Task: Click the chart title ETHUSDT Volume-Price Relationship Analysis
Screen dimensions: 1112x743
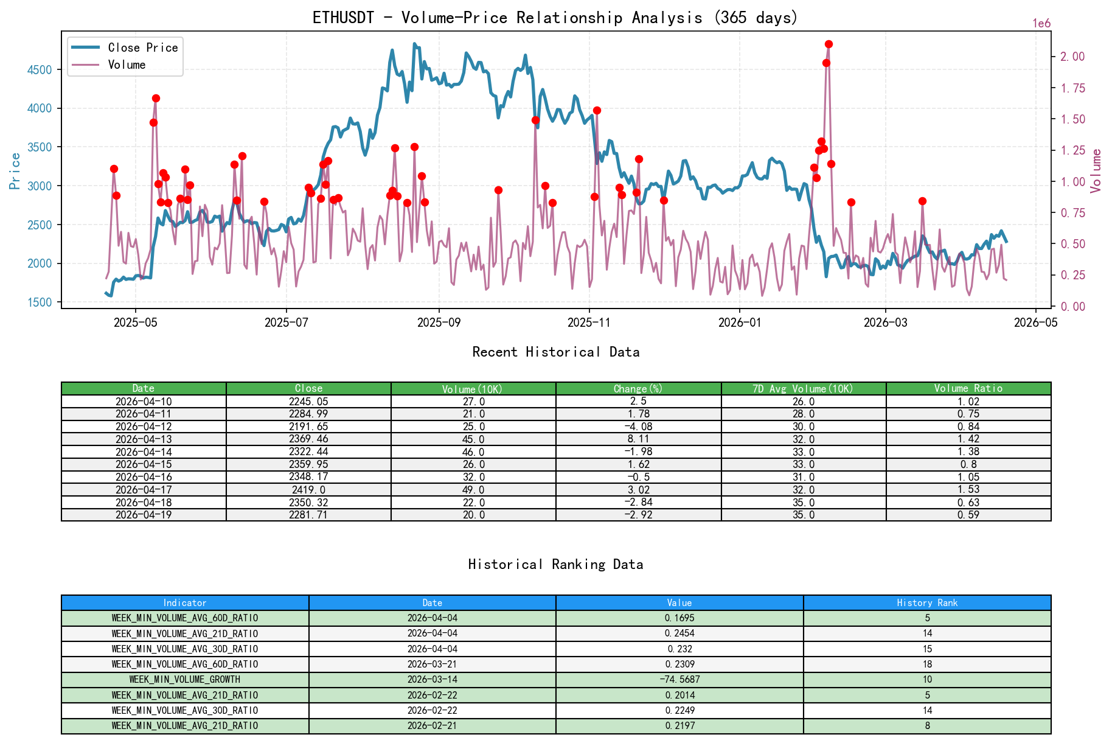Action: tap(555, 17)
